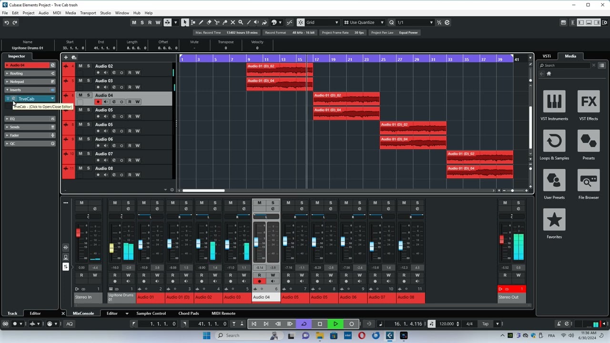This screenshot has height=343, width=610.
Task: Select the Erase tool
Action: click(209, 22)
